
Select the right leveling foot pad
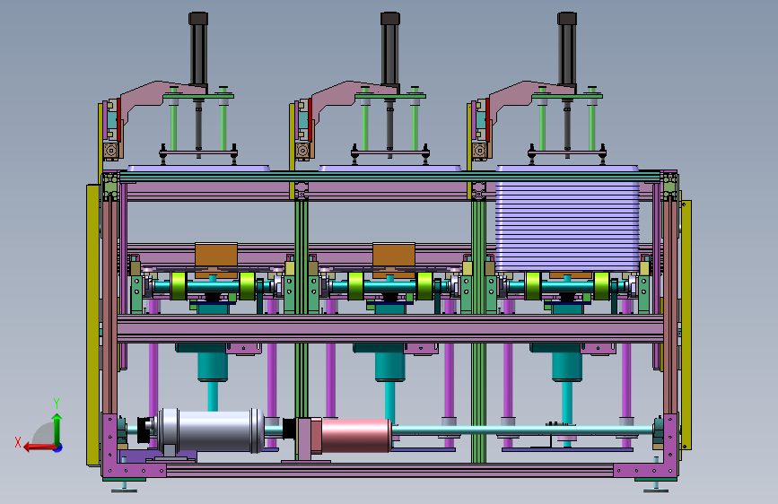click(x=656, y=491)
